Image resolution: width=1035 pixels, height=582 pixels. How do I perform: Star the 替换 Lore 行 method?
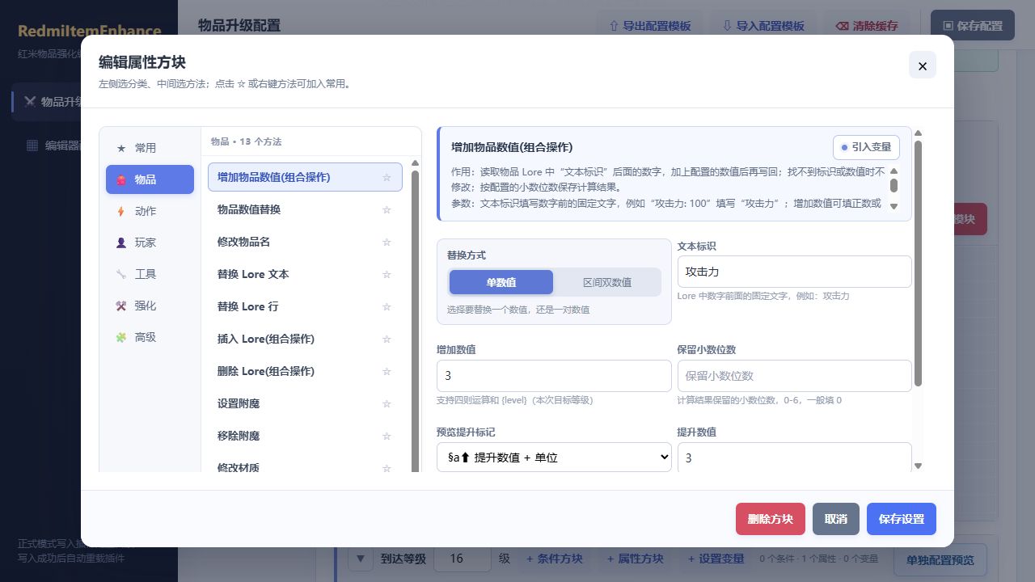(x=387, y=306)
